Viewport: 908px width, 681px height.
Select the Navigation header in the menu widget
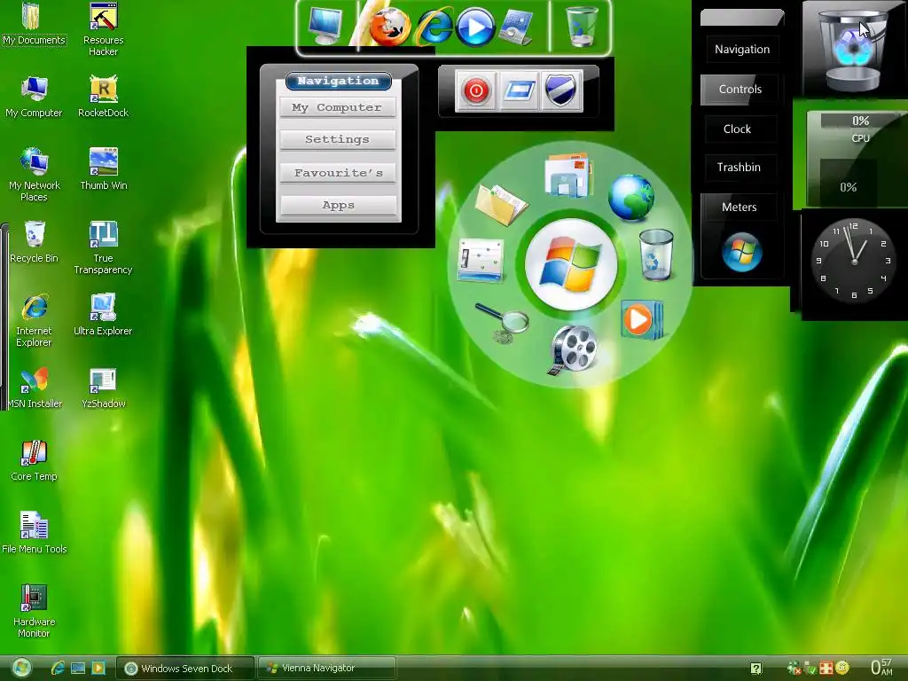tap(338, 81)
